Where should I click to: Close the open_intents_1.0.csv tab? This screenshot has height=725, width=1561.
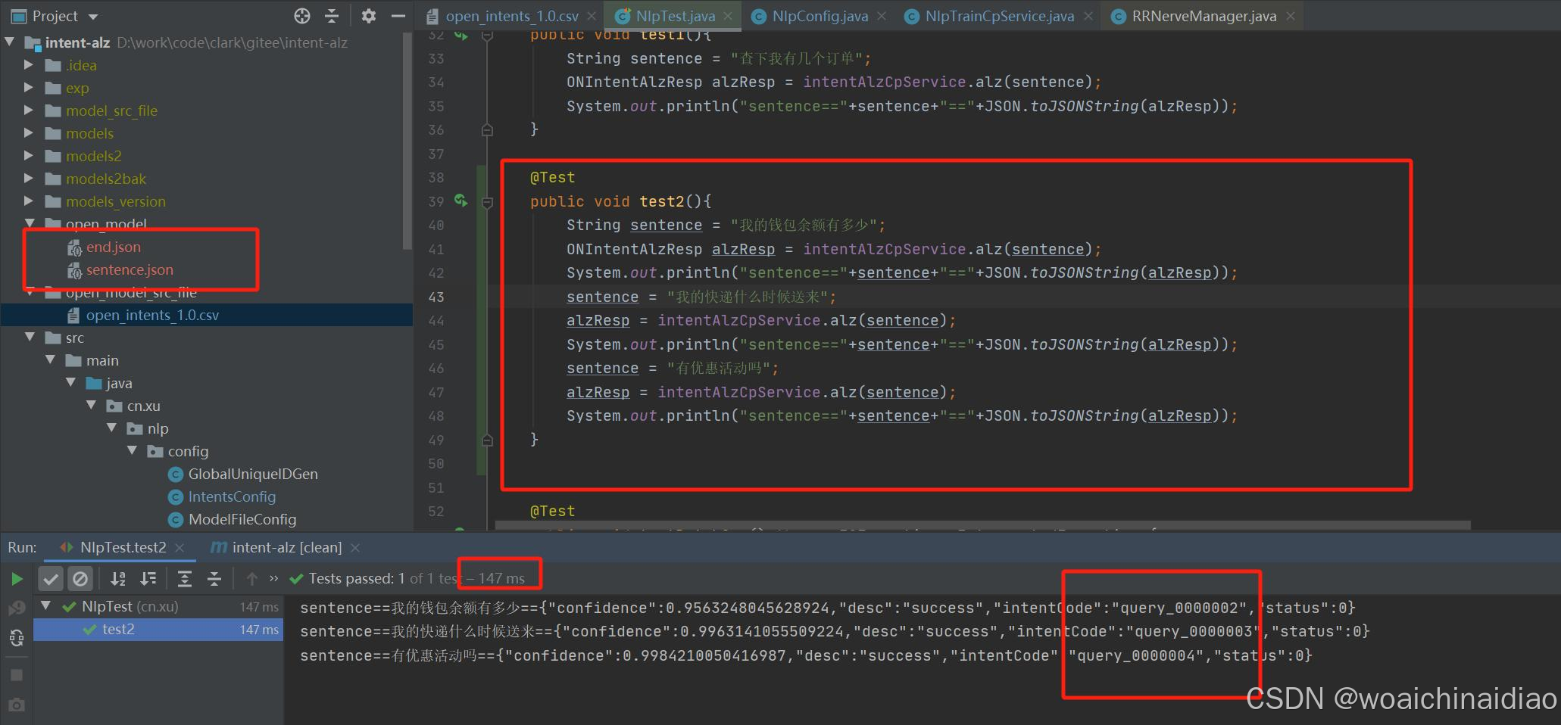(592, 16)
